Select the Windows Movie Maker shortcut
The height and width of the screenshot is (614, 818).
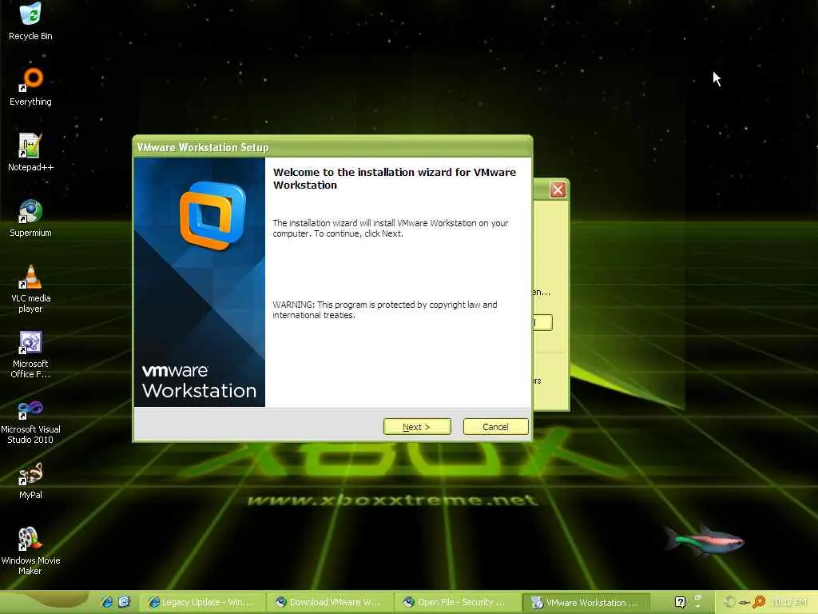[x=30, y=552]
